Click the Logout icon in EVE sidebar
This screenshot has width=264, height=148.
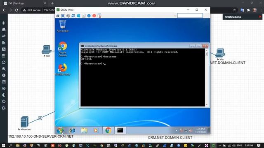coord(4,108)
